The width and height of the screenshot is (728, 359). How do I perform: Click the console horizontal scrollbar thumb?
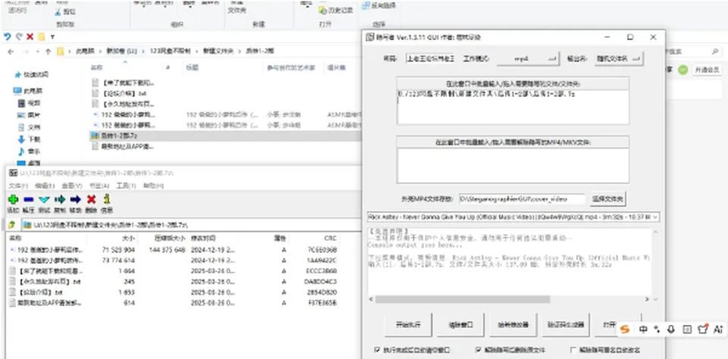click(x=463, y=300)
